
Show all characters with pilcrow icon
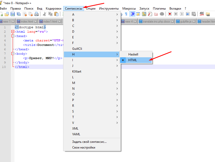pos(126,14)
